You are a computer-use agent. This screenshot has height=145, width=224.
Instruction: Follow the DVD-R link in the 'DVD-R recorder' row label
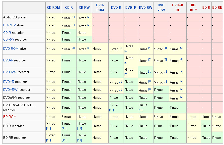click(8, 60)
